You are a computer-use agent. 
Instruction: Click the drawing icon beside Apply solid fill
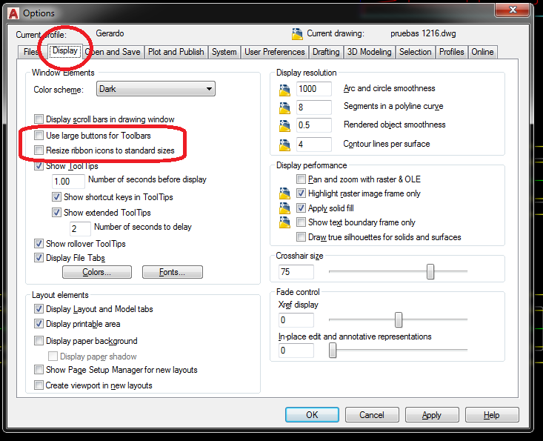click(x=284, y=208)
